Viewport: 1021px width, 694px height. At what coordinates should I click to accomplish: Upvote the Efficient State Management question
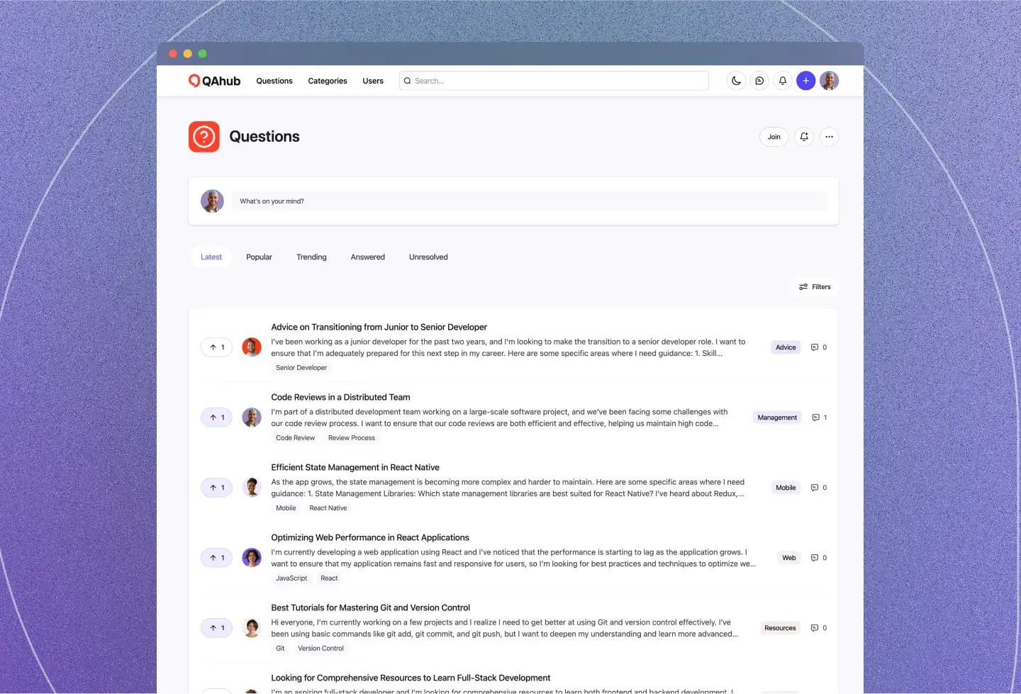tap(217, 488)
